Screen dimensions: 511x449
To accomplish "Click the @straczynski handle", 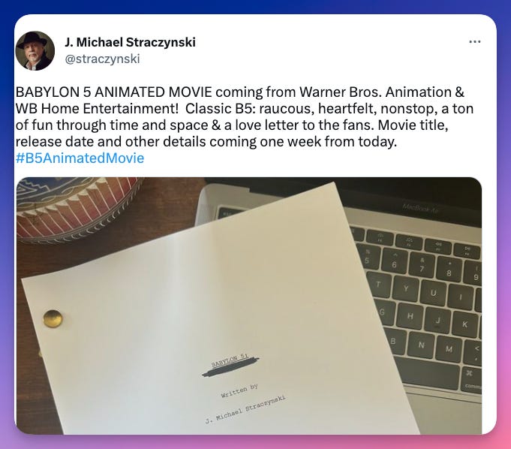I will point(102,59).
